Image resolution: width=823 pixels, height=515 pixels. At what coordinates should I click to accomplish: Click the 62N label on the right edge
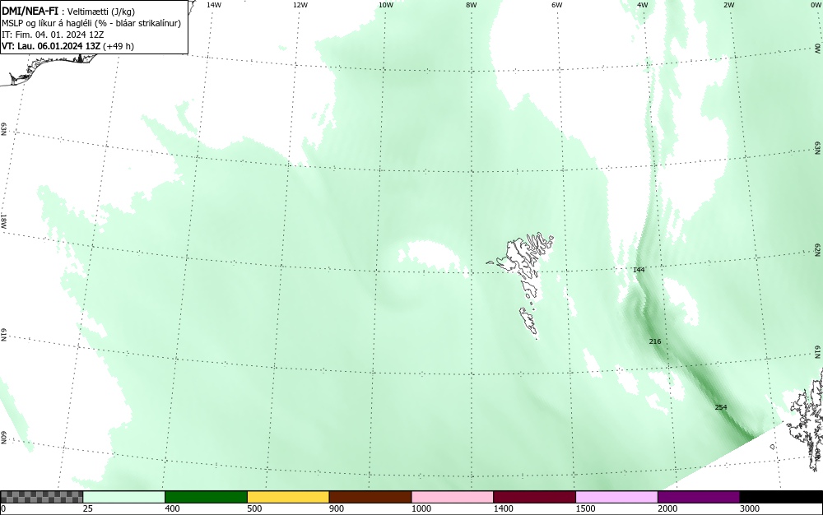(818, 250)
